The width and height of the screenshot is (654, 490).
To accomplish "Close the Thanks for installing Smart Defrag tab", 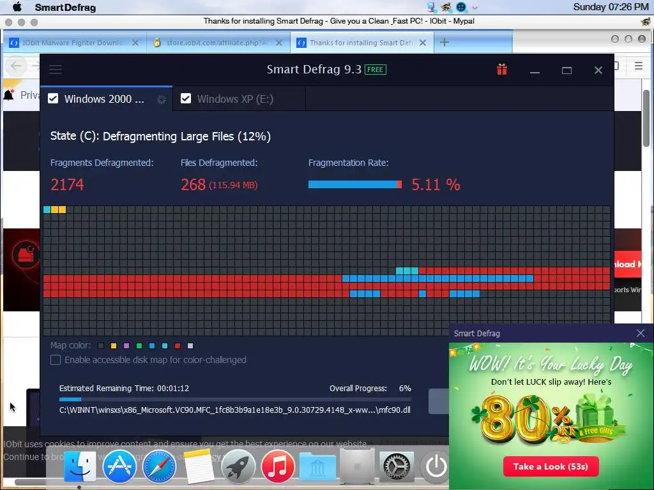I will click(423, 43).
